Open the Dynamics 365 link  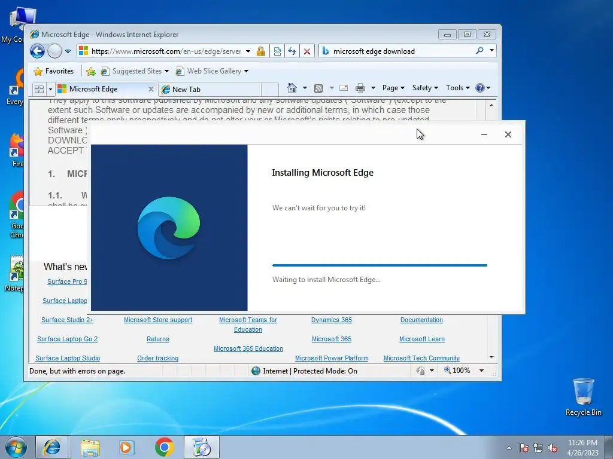click(x=332, y=320)
